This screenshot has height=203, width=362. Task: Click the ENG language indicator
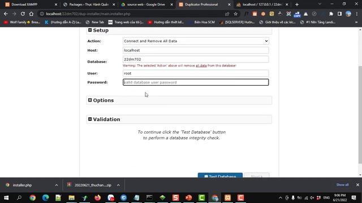[326, 198]
